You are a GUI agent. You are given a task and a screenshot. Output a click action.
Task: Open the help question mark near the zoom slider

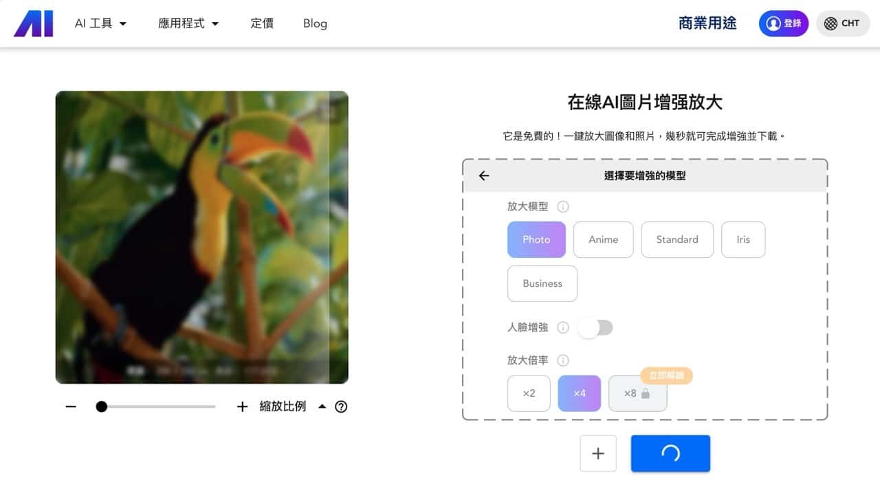coord(341,406)
